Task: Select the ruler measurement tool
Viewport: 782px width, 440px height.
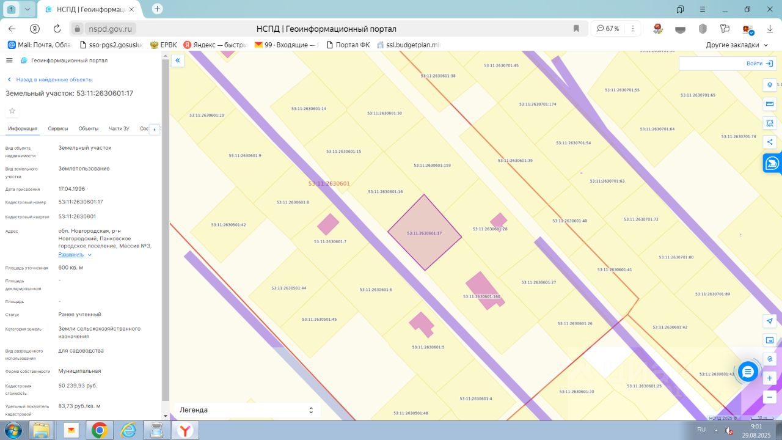Action: (770, 104)
